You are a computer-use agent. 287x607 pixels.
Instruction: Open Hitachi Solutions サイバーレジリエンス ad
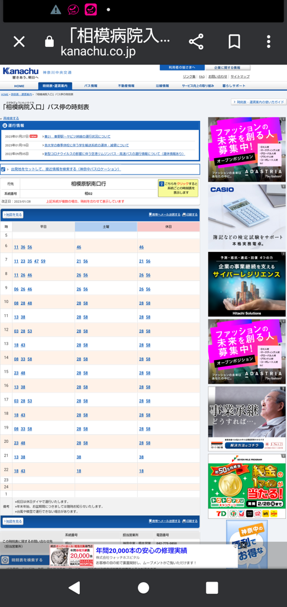click(x=247, y=284)
